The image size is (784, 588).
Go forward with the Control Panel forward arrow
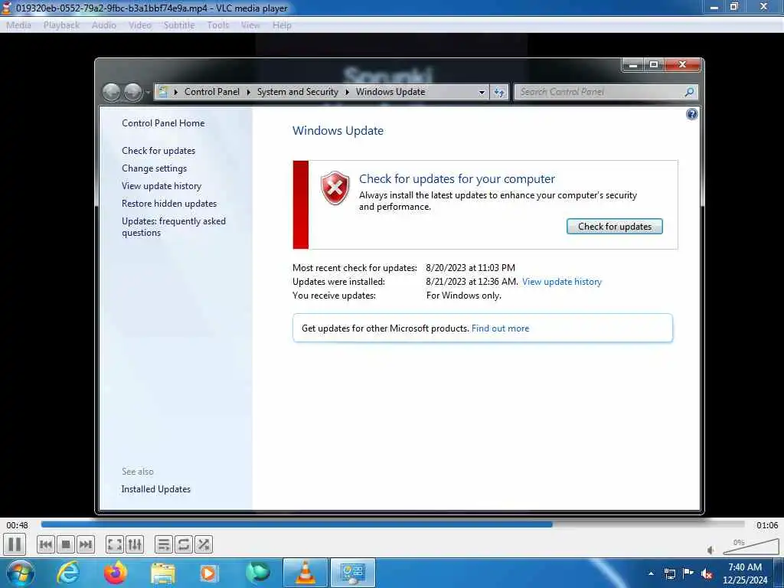(132, 92)
